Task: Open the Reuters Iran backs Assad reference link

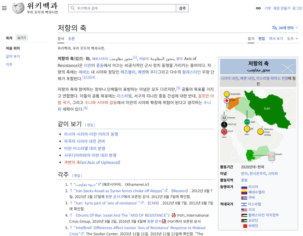Action: coord(121,191)
